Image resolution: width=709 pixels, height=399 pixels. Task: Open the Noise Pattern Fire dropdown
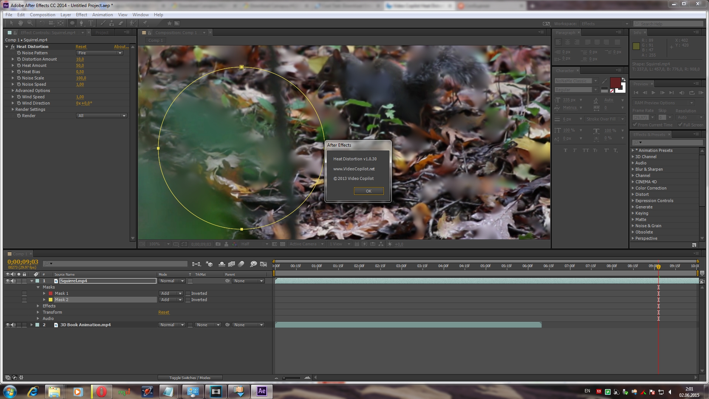[100, 53]
